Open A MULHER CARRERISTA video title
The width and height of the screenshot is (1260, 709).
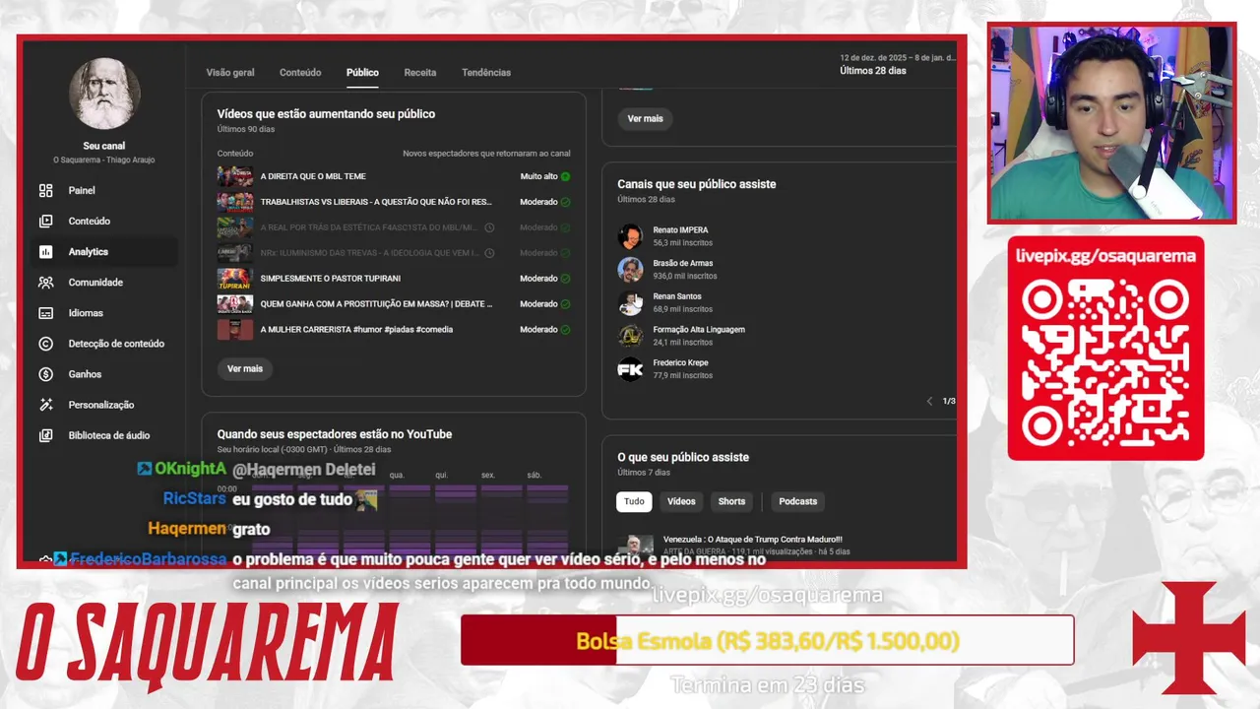tap(356, 330)
